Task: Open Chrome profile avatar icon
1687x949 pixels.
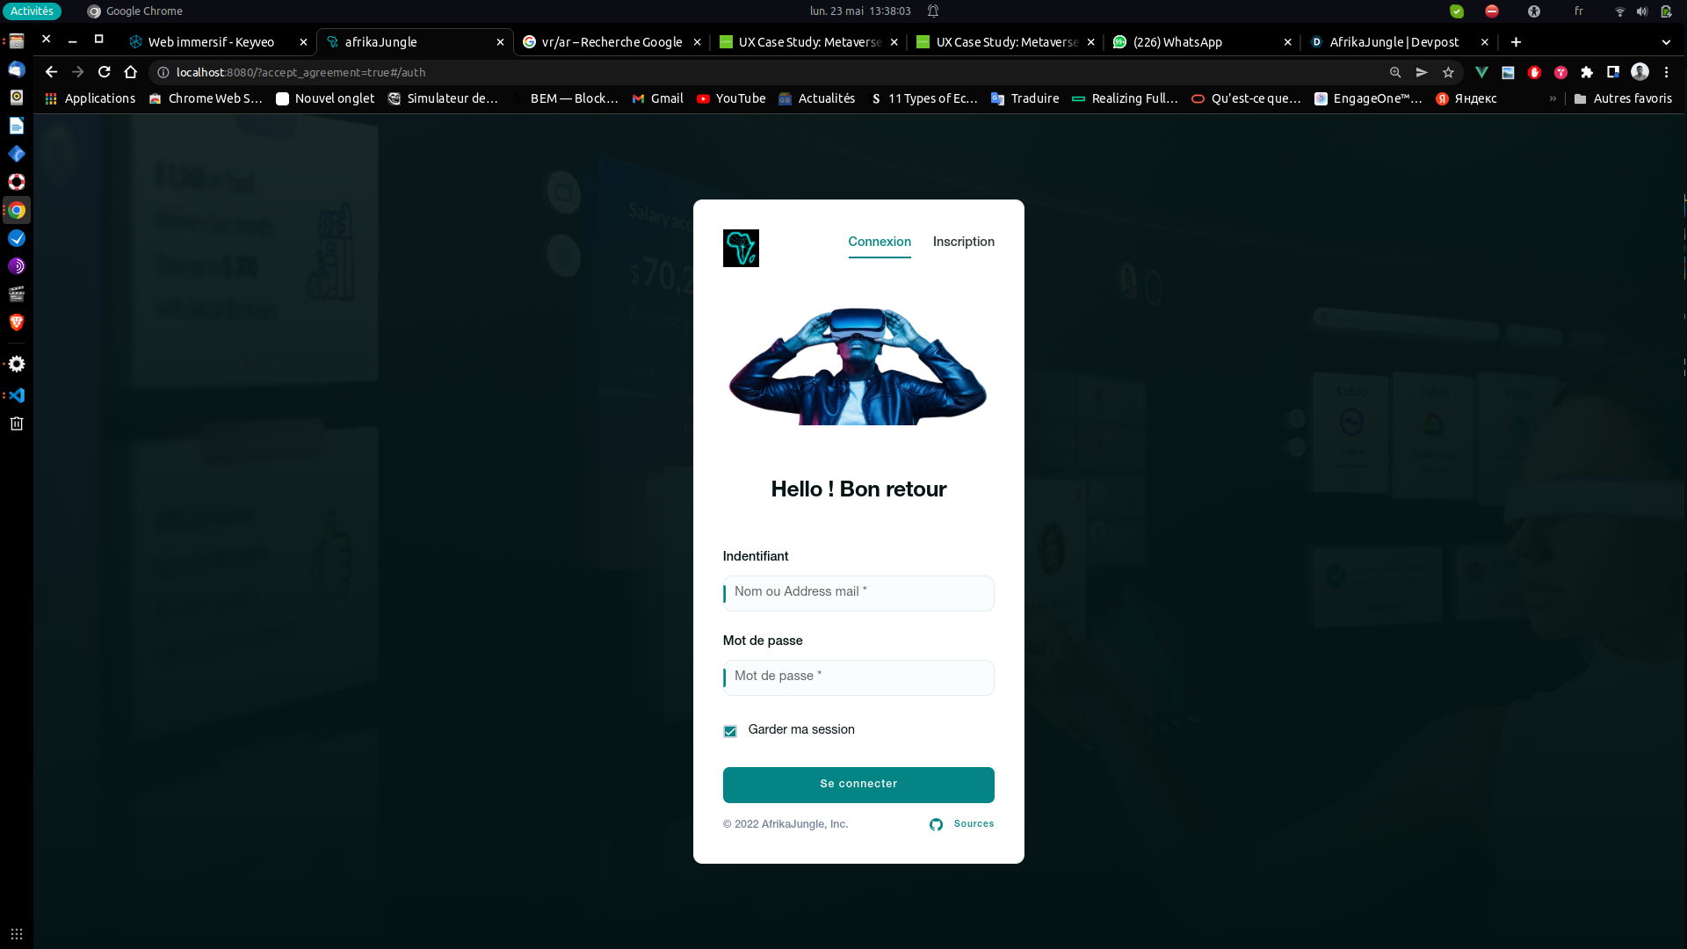Action: point(1640,72)
